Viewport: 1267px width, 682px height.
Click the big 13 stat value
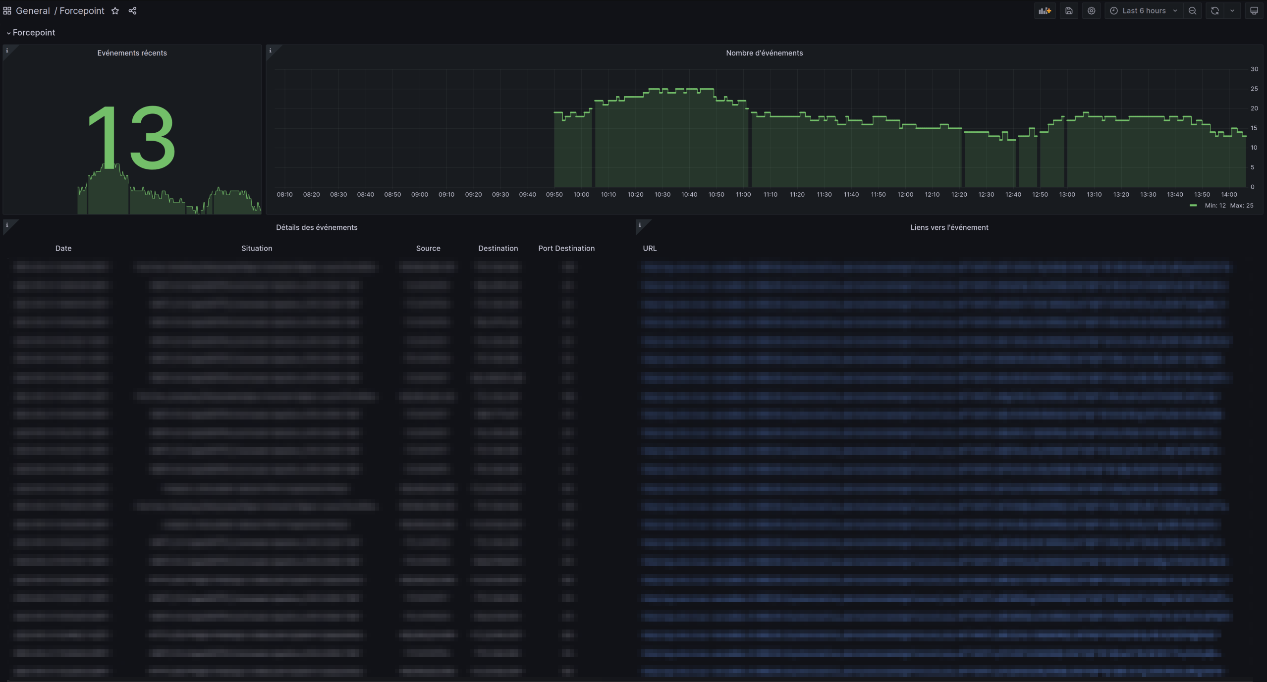(131, 138)
